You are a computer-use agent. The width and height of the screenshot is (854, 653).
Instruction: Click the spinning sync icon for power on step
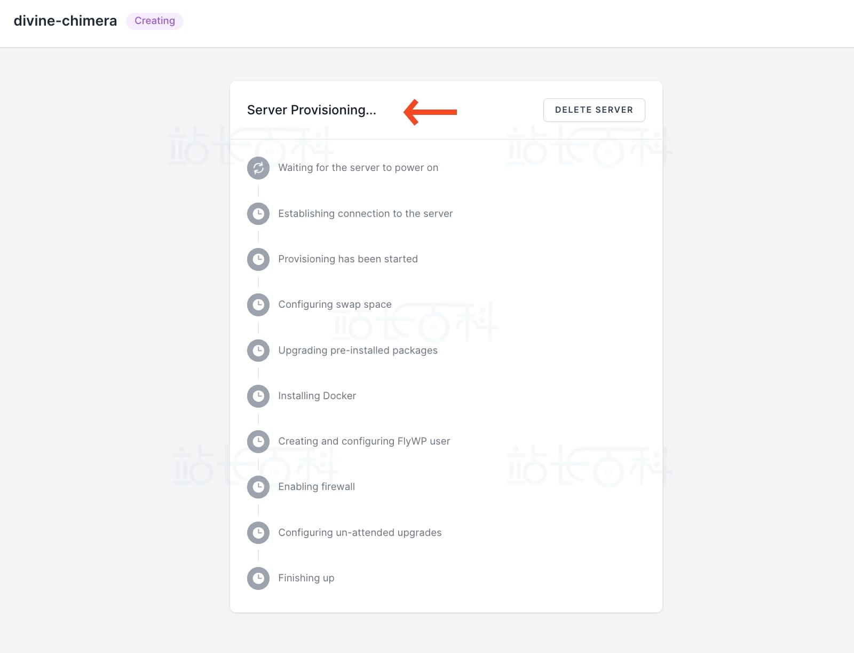[258, 168]
